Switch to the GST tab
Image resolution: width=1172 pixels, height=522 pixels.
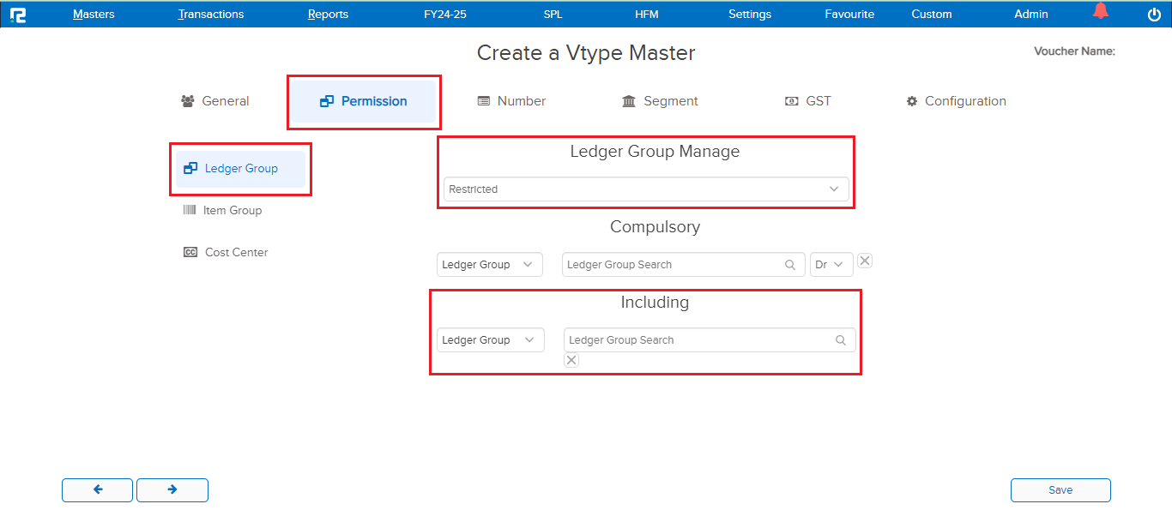point(808,101)
